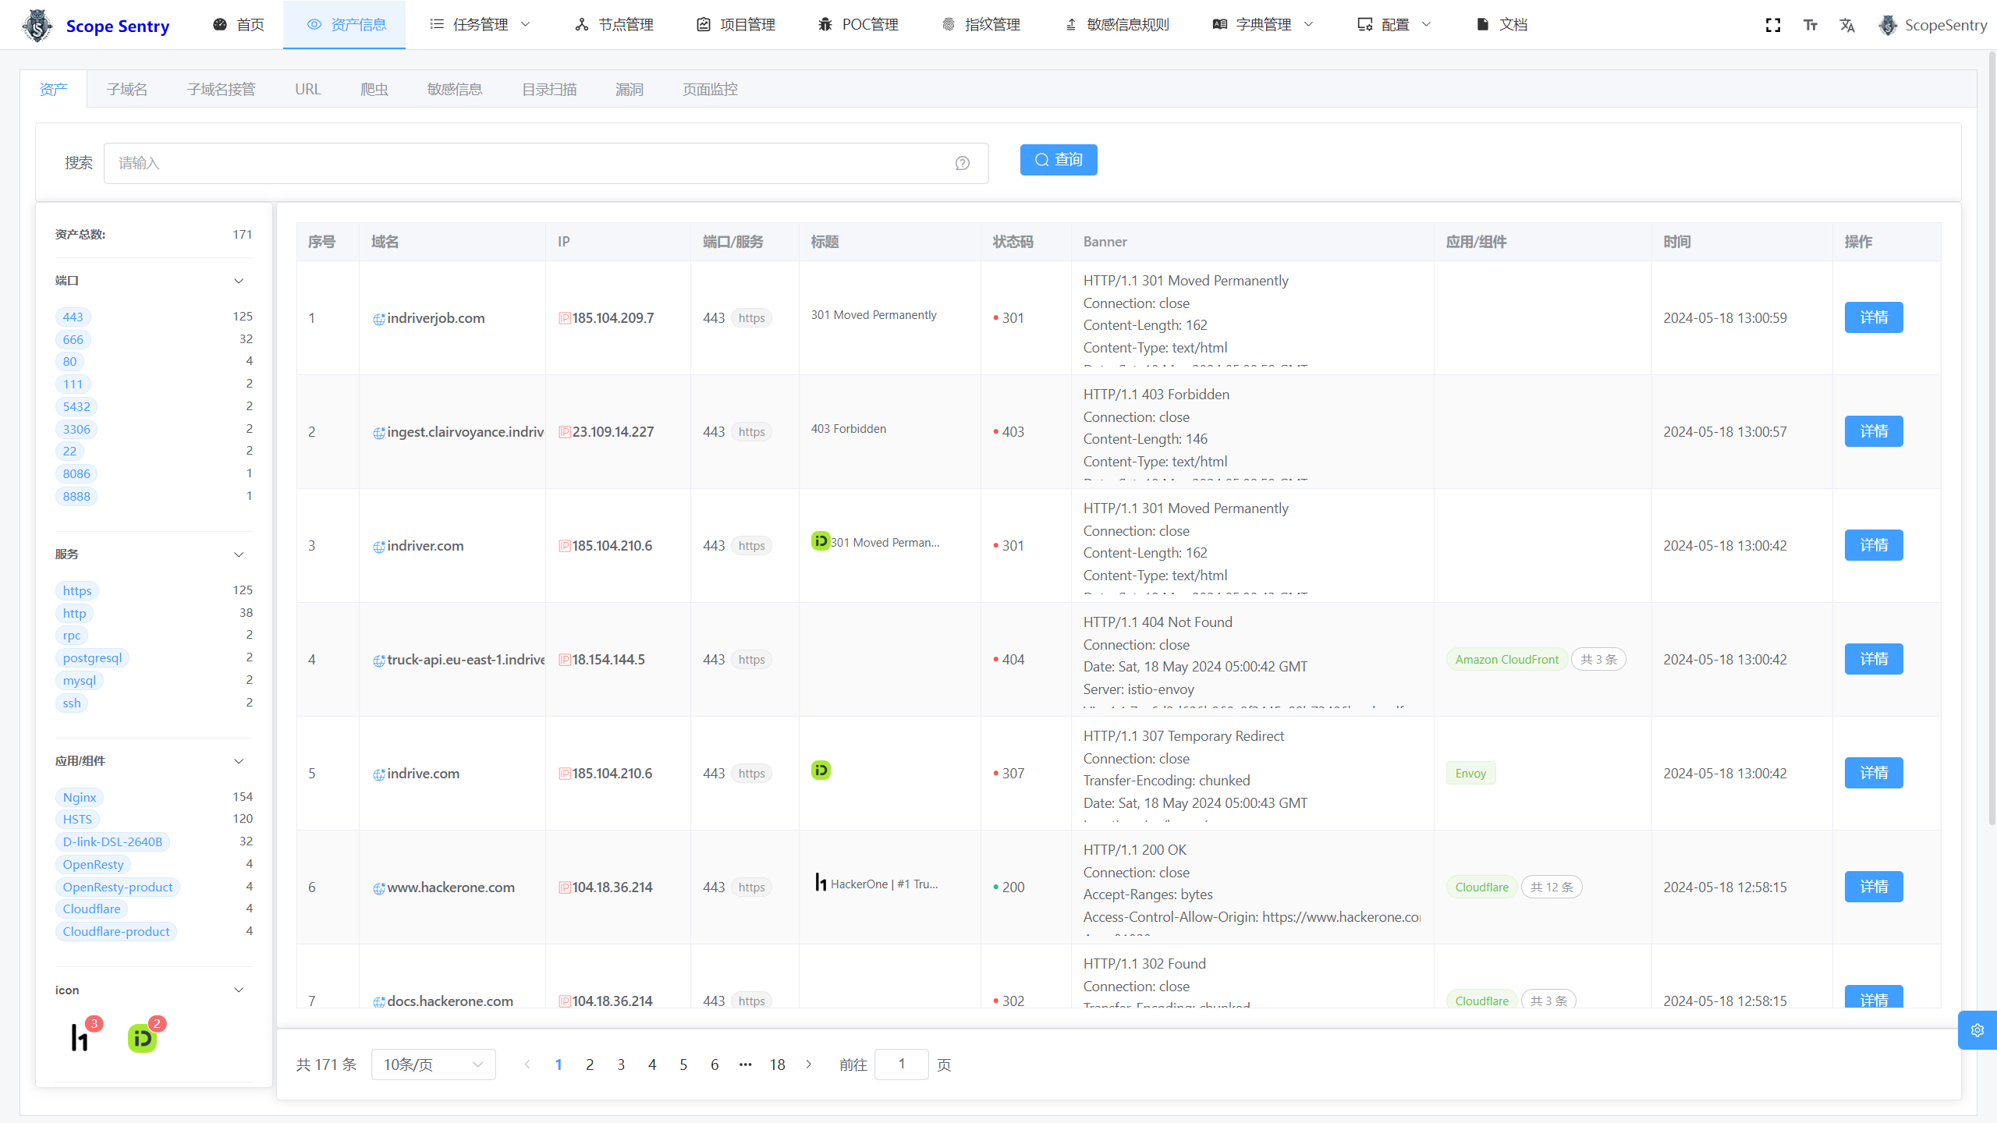Open the 10条/页 page size dropdown

coord(433,1065)
